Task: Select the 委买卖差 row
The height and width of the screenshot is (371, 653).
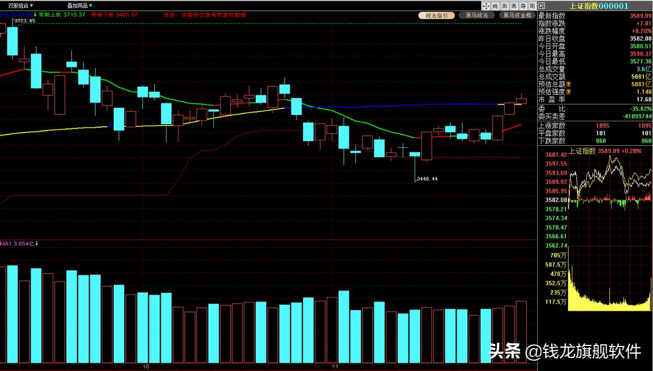Action: pyautogui.click(x=595, y=116)
